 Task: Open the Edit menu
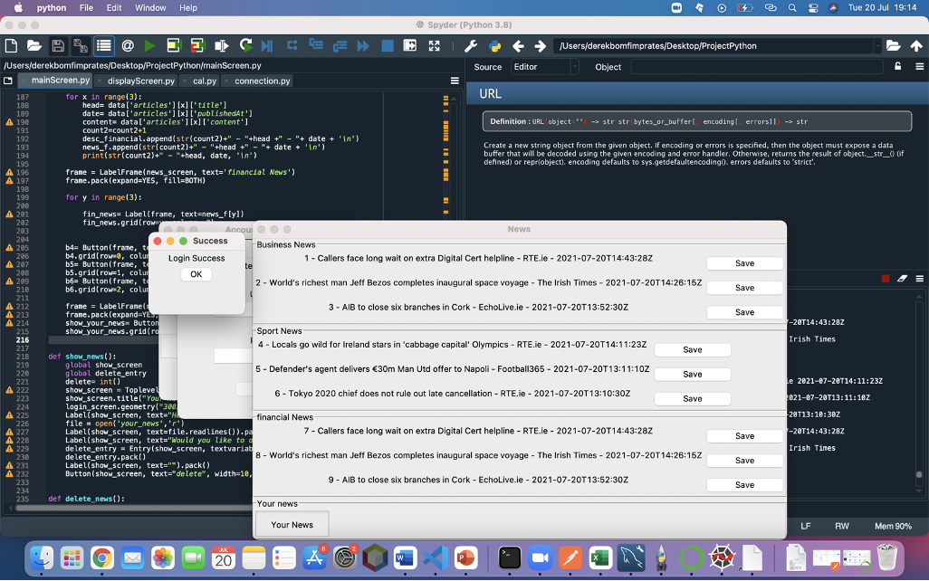point(114,8)
